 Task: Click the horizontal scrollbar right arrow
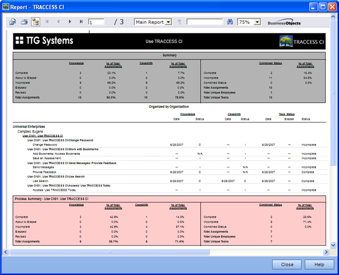click(326, 252)
